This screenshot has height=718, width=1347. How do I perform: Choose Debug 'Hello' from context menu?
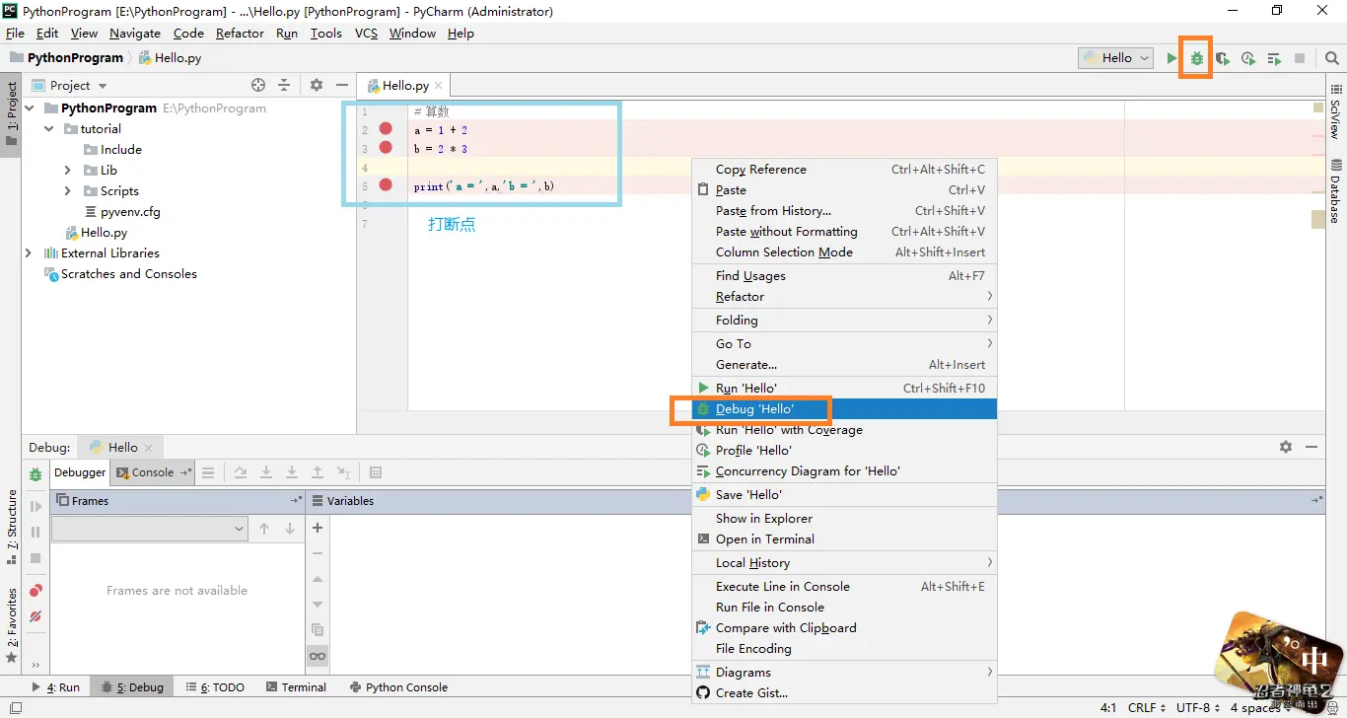(x=844, y=408)
